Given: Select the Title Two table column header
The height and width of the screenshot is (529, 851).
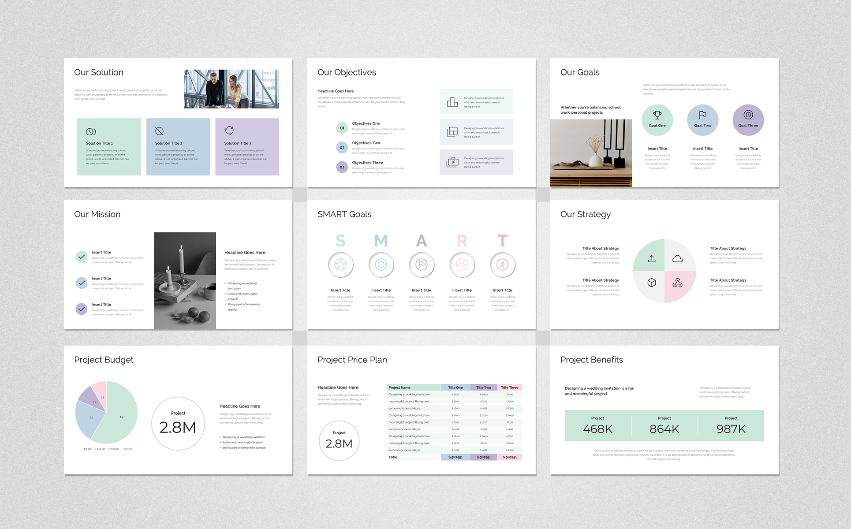Looking at the screenshot, I should click(483, 387).
